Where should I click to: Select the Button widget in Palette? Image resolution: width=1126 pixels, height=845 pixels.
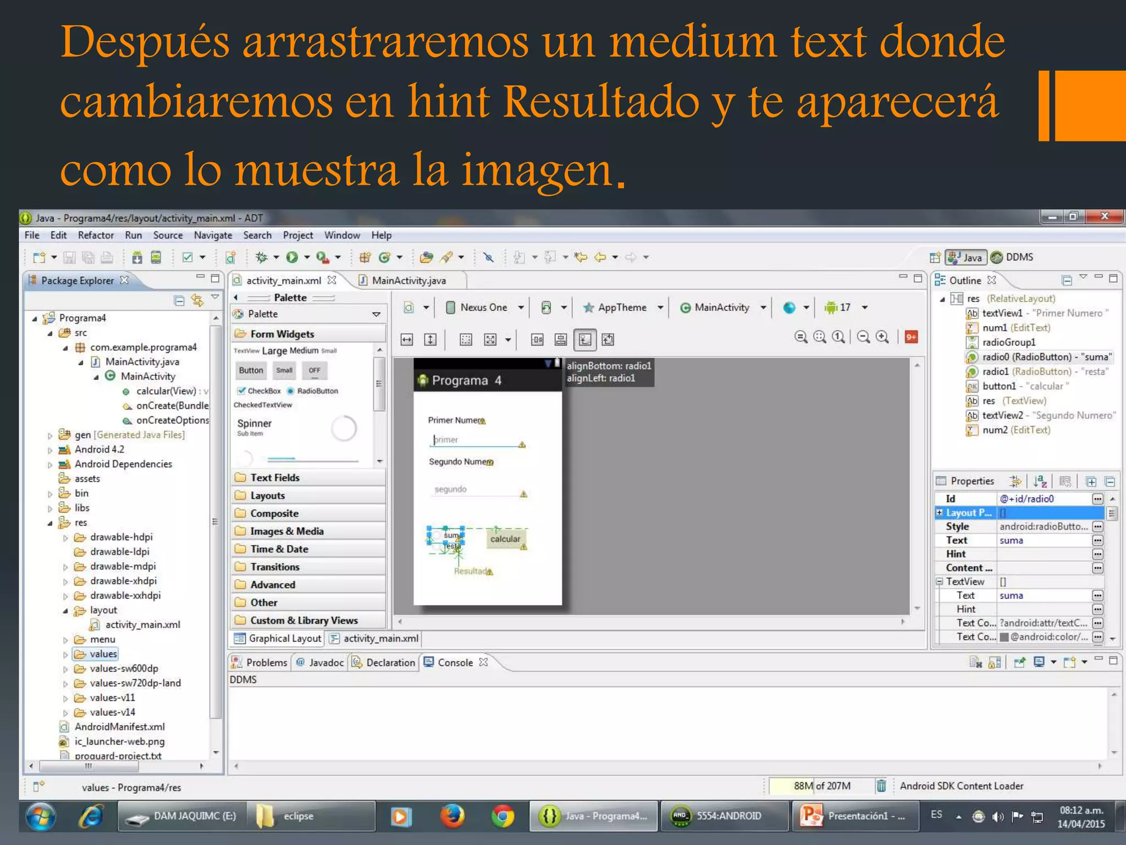click(251, 370)
